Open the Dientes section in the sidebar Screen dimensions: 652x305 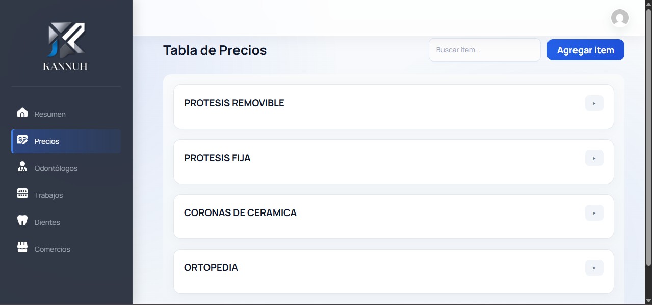[x=47, y=222]
